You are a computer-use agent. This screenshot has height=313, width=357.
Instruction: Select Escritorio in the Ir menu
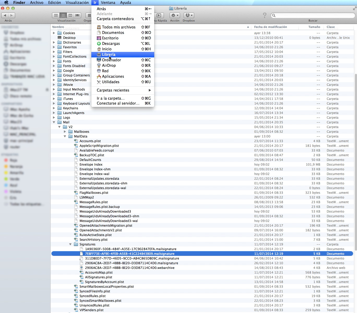[123, 38]
